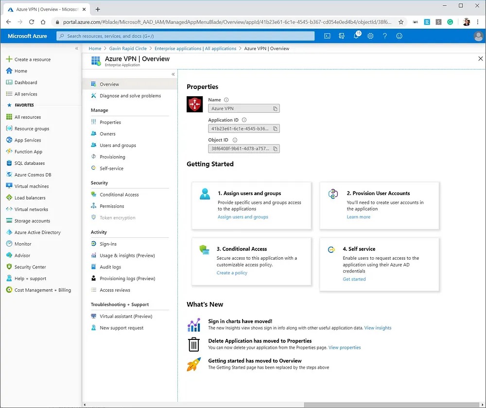Collapse the Azure portal left sidebar
This screenshot has height=408, width=486.
point(77,48)
